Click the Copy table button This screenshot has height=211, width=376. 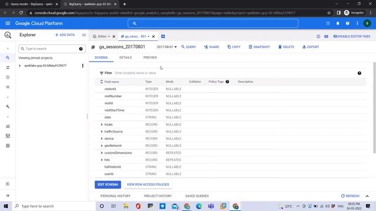click(x=234, y=47)
